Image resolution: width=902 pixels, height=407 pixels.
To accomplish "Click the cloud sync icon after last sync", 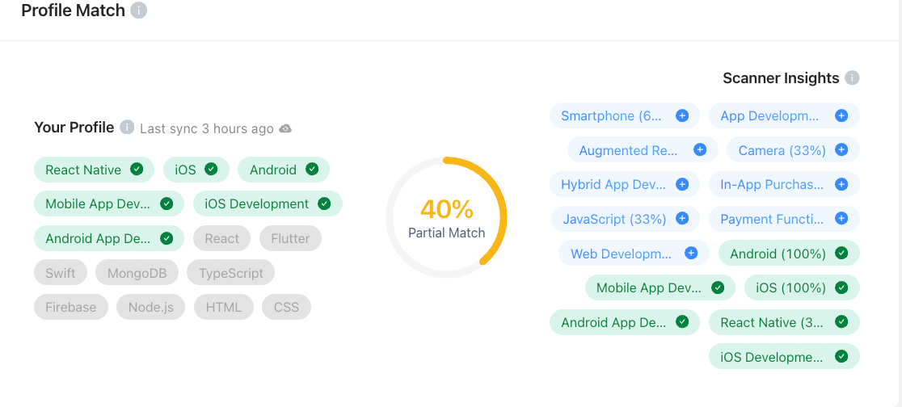I will click(x=285, y=128).
